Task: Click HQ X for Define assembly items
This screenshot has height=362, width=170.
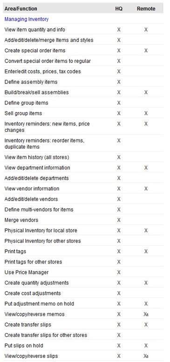Action: [x=119, y=82]
